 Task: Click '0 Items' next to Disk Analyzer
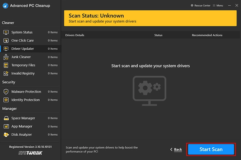(x=53, y=135)
